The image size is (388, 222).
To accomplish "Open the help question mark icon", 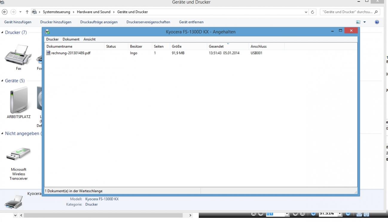I will click(x=377, y=22).
